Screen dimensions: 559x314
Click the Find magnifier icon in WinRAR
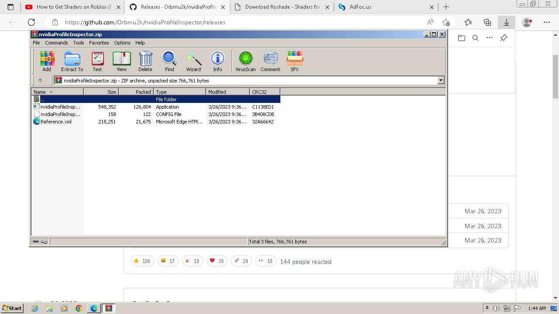(x=169, y=61)
